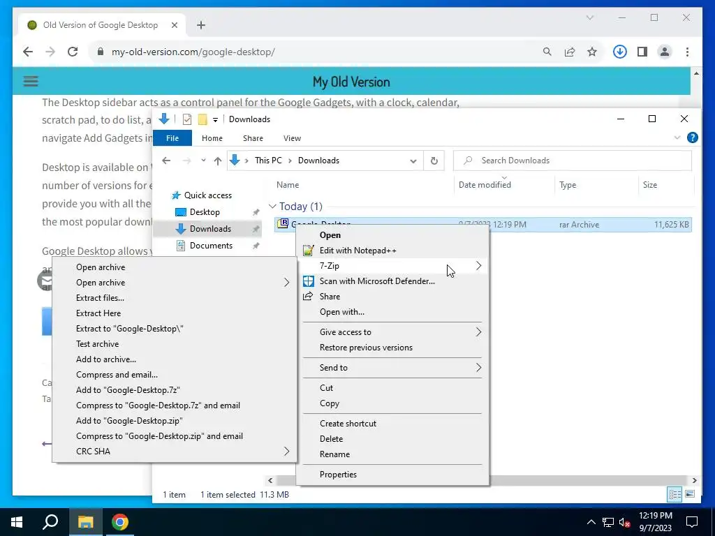Open Chrome profile avatar

(x=665, y=52)
